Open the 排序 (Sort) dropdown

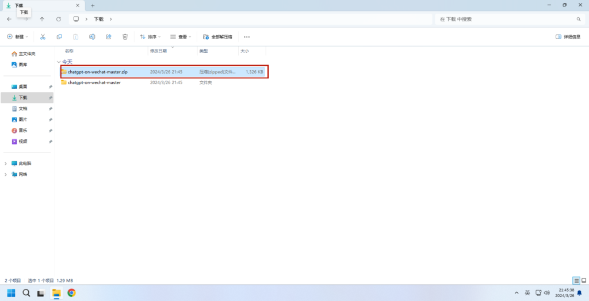(x=150, y=37)
